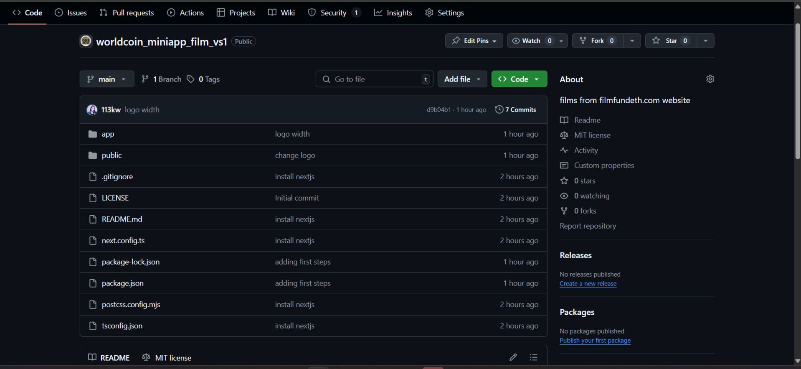Open package-lock.json's adding first steps commit
801x369 pixels.
[x=303, y=262]
